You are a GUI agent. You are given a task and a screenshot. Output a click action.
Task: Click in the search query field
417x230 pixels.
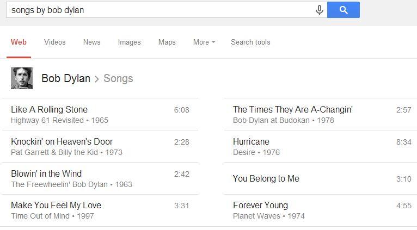pyautogui.click(x=158, y=10)
